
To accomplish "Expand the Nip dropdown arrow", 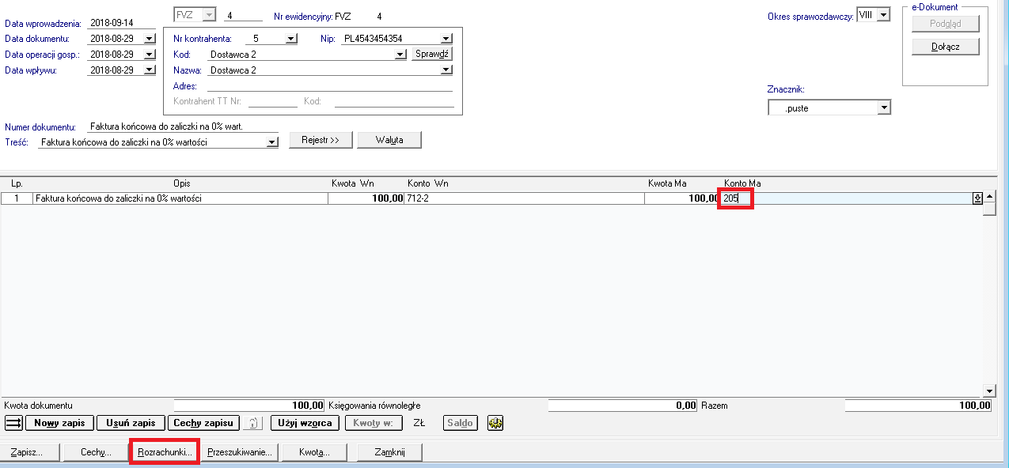I will tap(446, 39).
